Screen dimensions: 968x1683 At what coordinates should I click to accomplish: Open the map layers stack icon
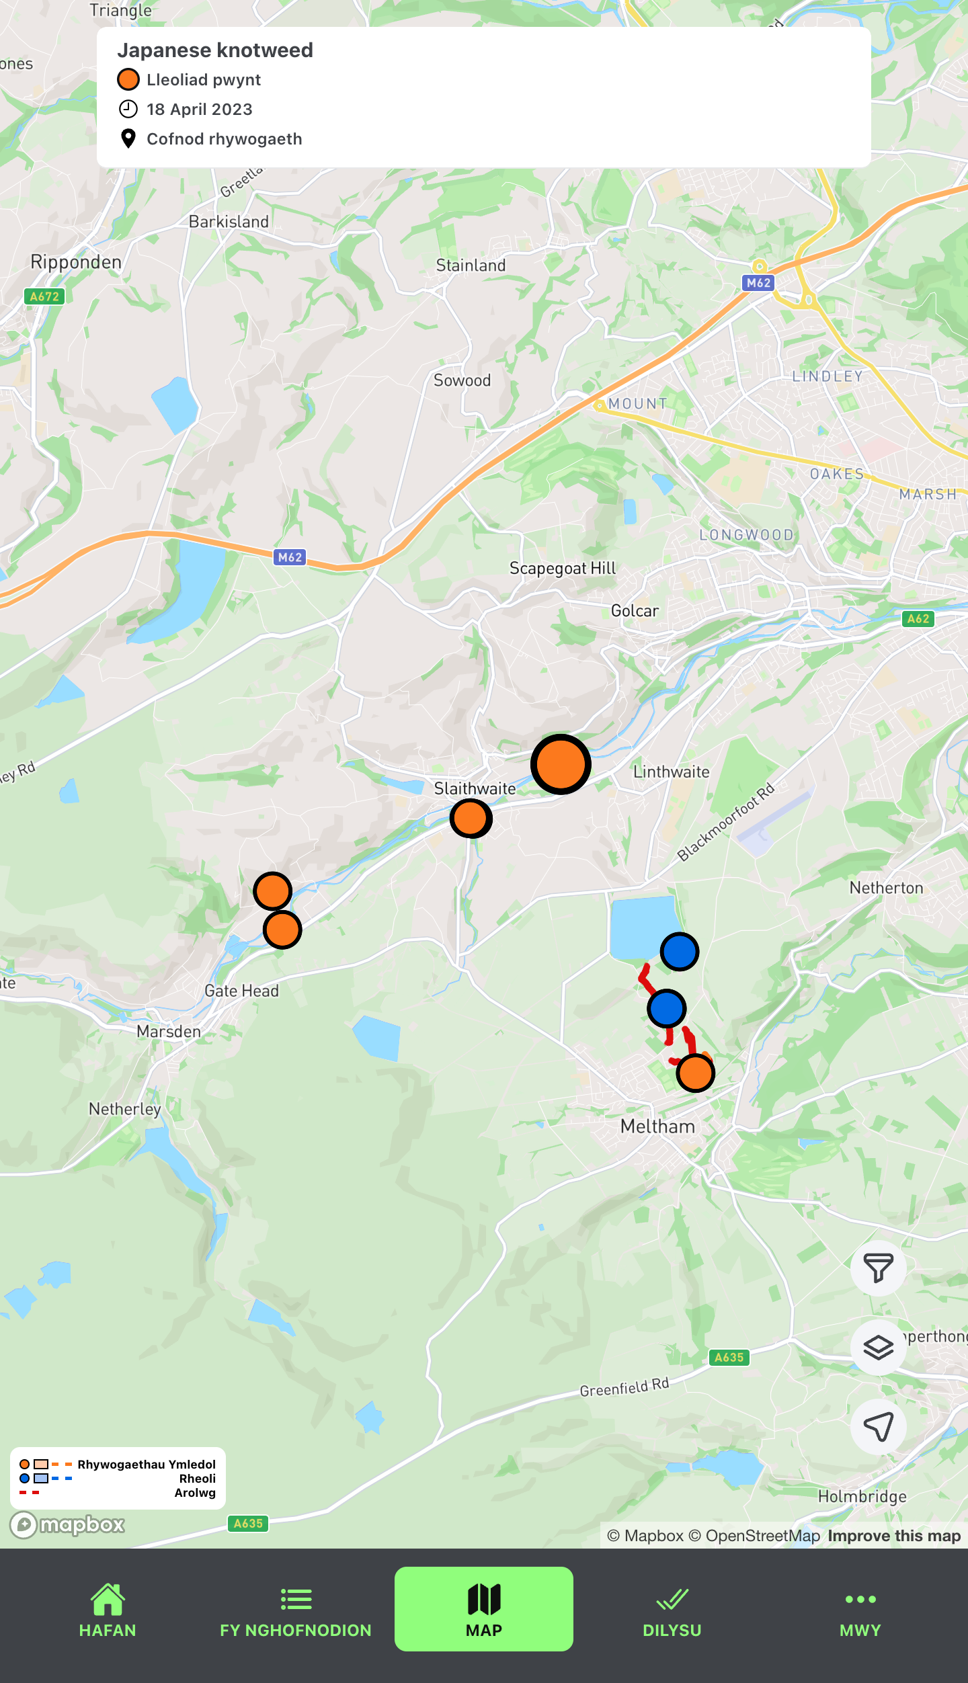pos(878,1348)
